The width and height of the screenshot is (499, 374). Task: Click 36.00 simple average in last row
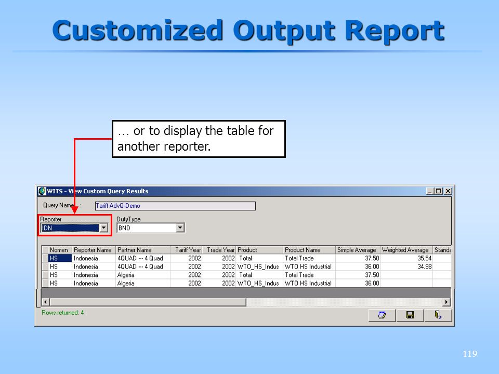(x=358, y=283)
